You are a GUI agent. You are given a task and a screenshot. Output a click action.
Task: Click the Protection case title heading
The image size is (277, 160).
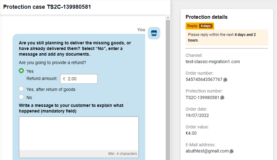tap(47, 7)
